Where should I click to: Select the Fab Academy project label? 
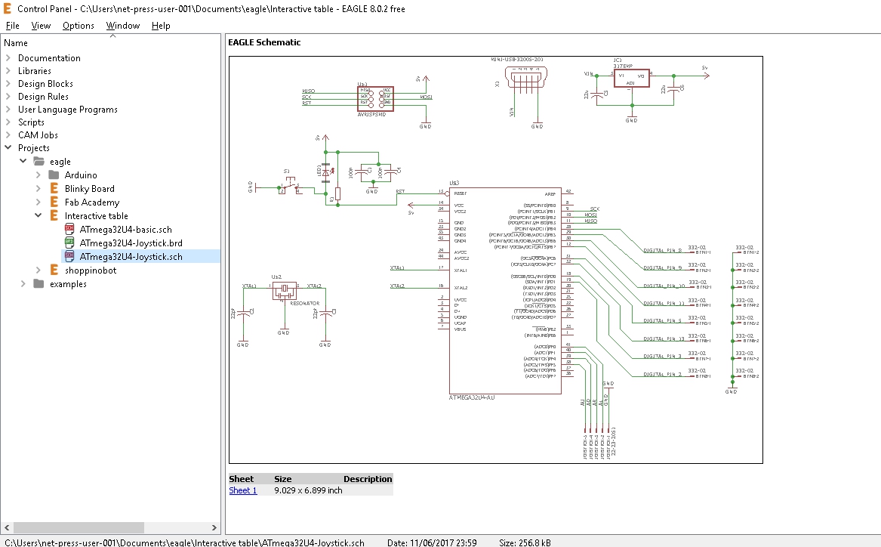92,202
